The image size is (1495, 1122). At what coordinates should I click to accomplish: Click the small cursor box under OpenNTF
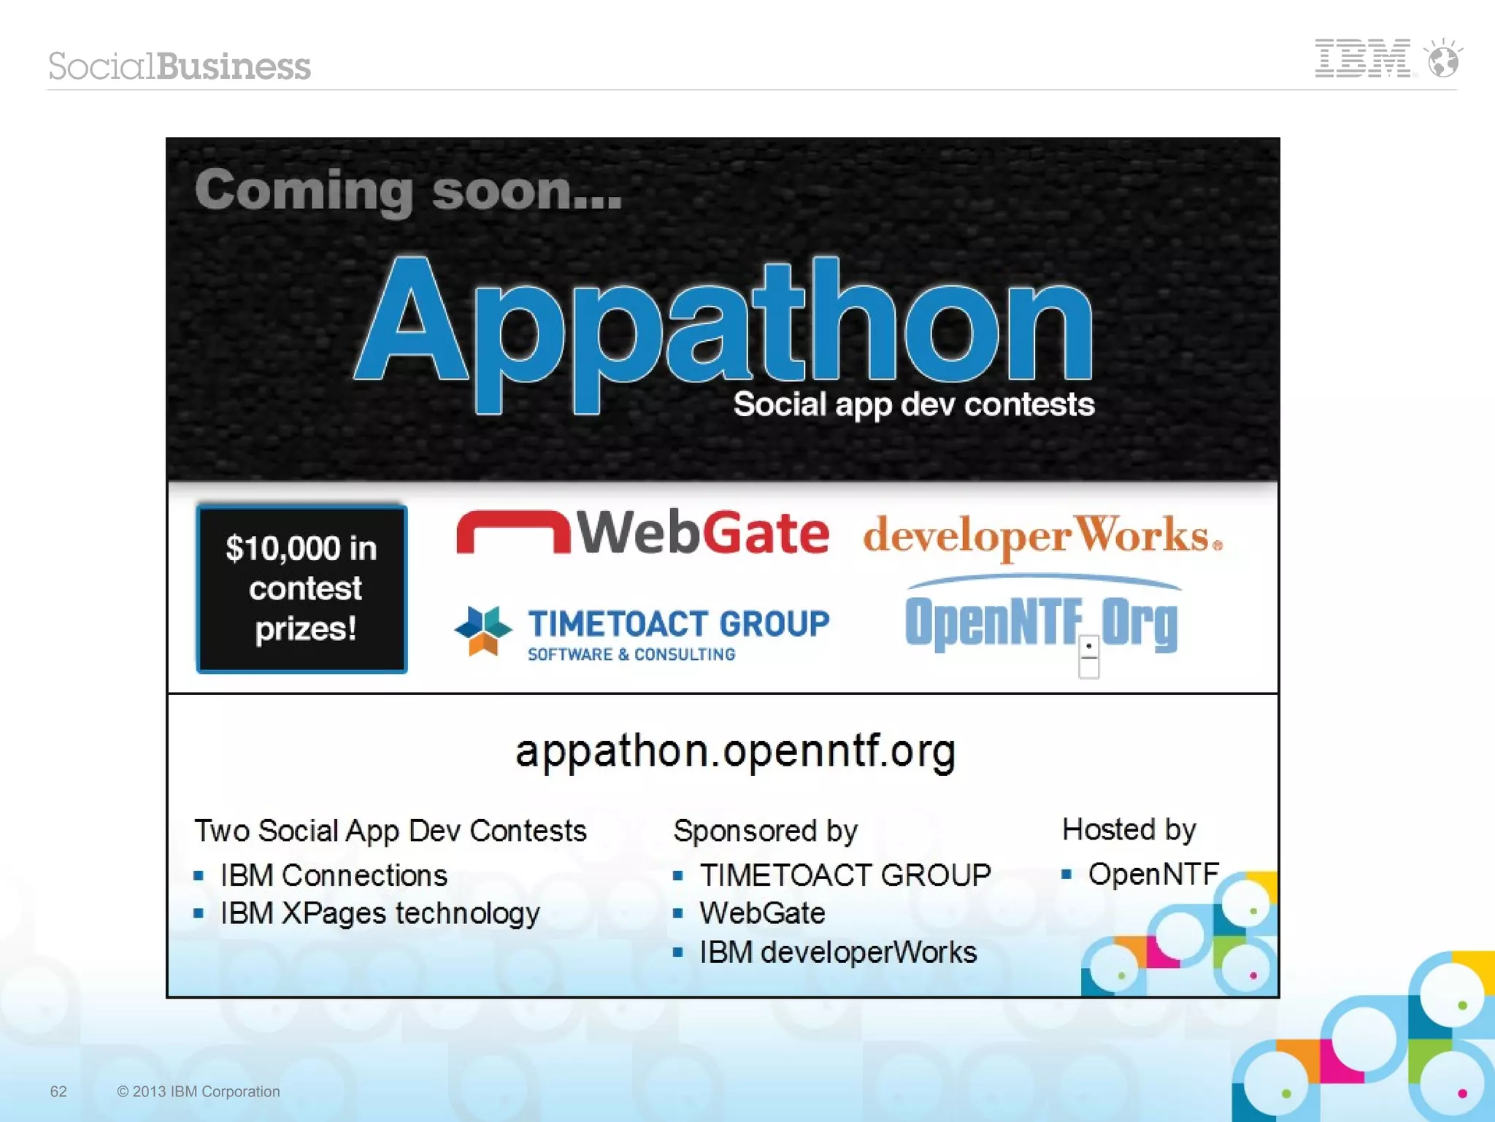pos(1088,657)
